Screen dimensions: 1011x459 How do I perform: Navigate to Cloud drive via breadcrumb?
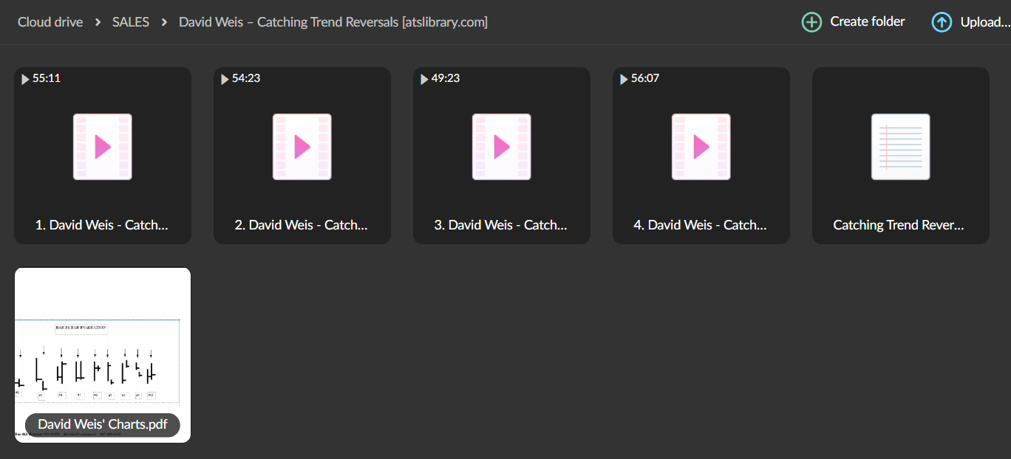click(x=50, y=21)
